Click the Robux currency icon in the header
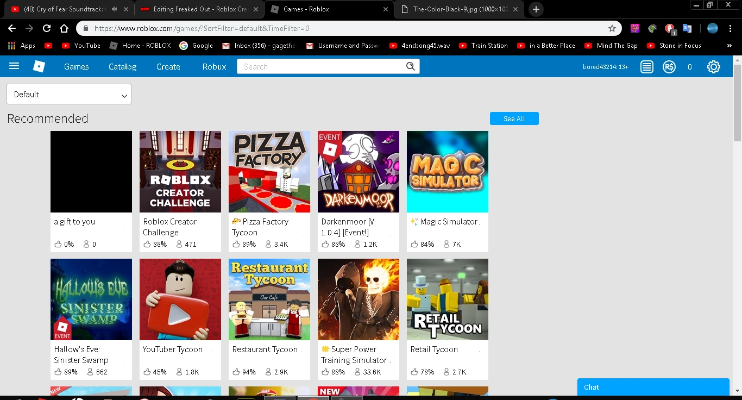 669,67
